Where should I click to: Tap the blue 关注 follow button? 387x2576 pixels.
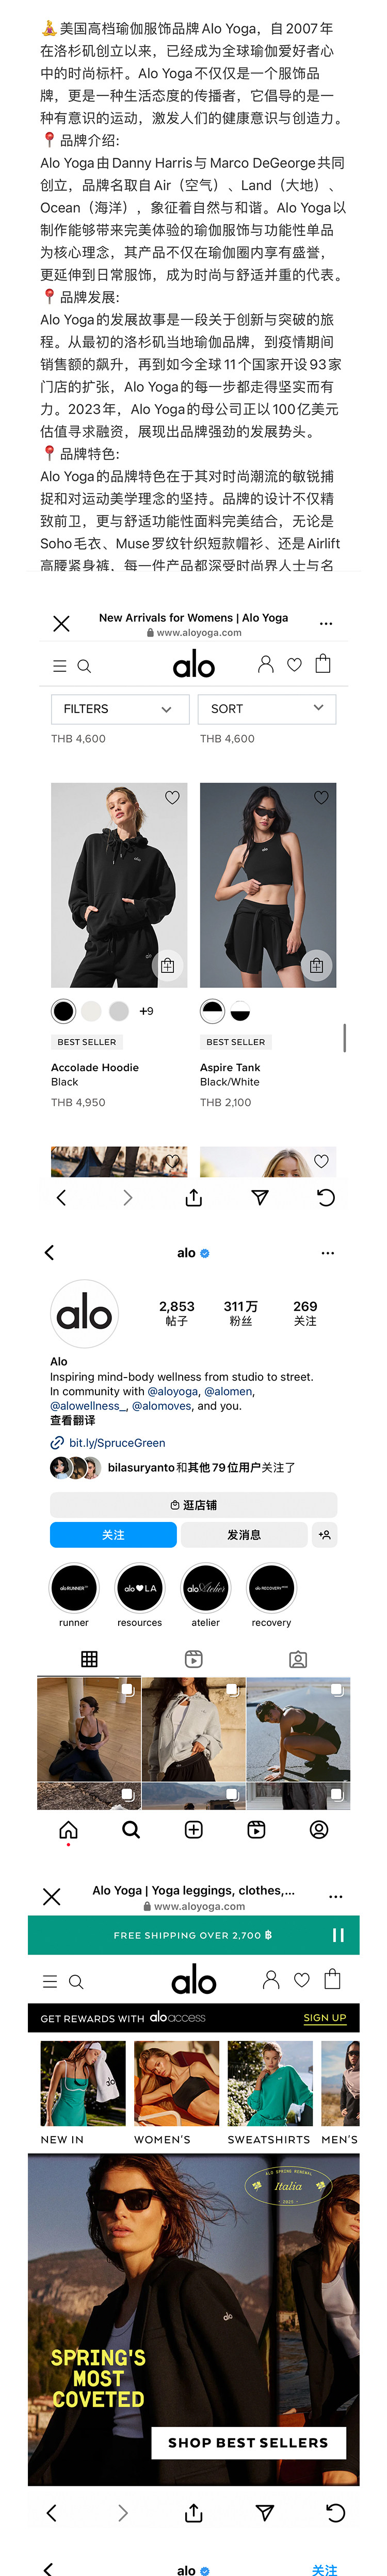[x=112, y=1535]
